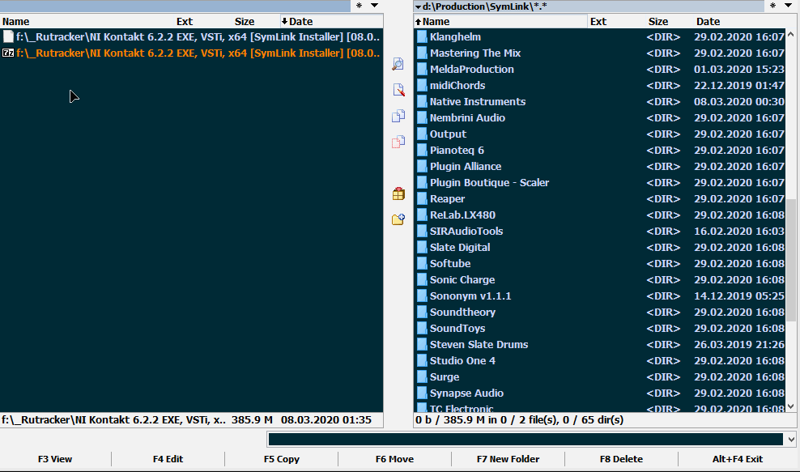Click the F8 Delete button

pyautogui.click(x=621, y=459)
